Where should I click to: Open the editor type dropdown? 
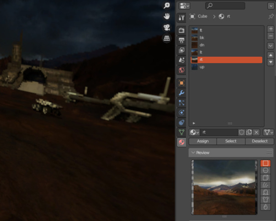click(x=184, y=6)
